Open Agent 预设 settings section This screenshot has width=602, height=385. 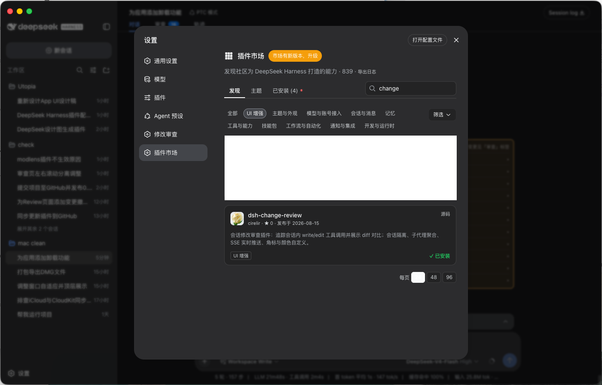[x=173, y=116]
